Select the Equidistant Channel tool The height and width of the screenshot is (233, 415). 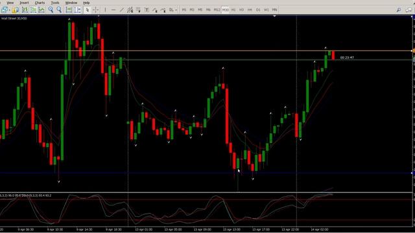[130, 10]
